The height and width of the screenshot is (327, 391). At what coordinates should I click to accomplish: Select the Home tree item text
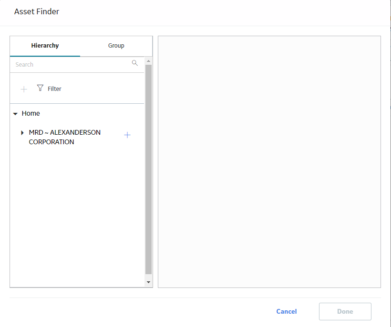point(31,113)
